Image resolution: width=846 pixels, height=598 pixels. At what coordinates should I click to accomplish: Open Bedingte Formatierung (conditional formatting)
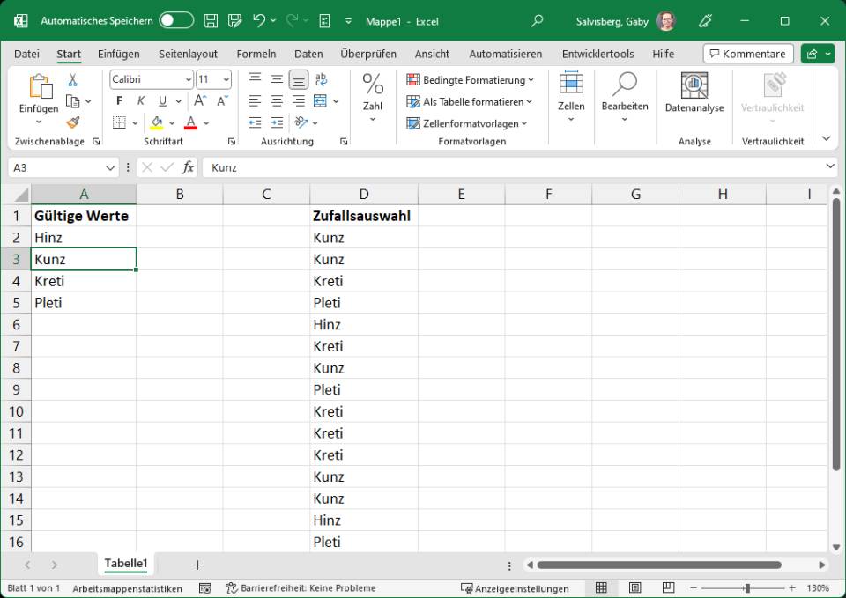pyautogui.click(x=467, y=79)
